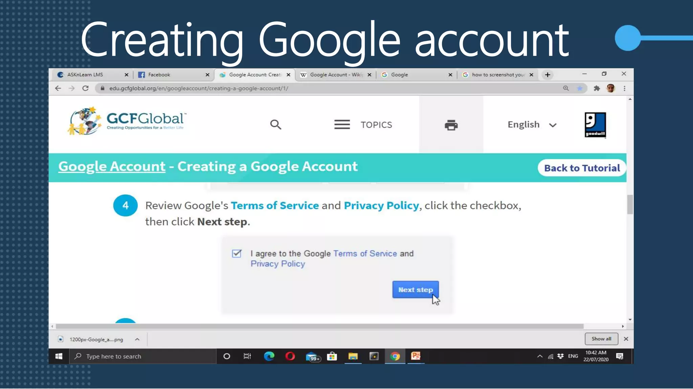Click the horizontal page scrollbar
The width and height of the screenshot is (693, 389).
319,326
